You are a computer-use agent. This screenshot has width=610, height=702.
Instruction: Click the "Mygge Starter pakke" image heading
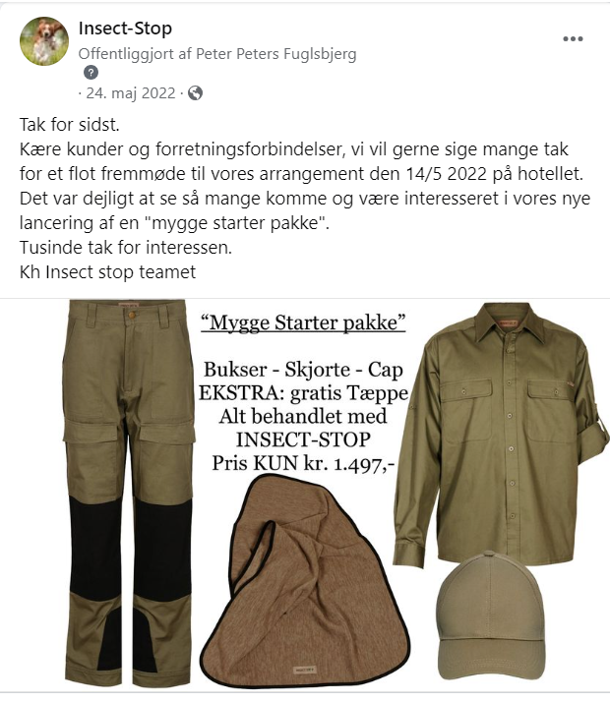(303, 322)
